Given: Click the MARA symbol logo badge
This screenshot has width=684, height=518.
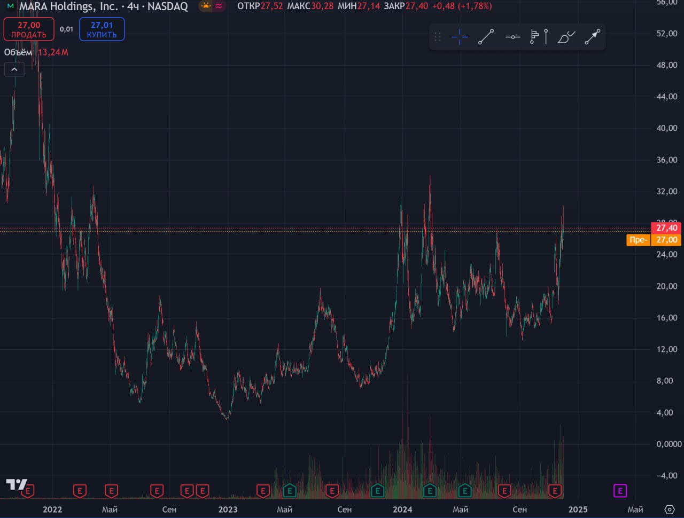Looking at the screenshot, I should click(10, 6).
